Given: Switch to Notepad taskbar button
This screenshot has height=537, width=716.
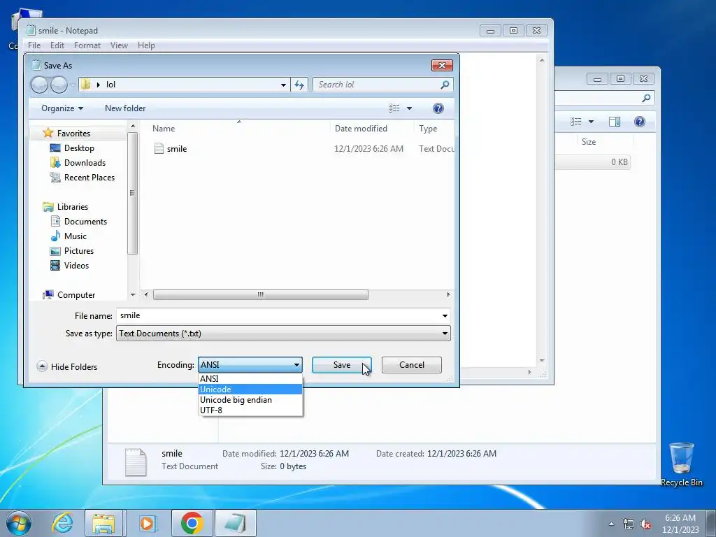Looking at the screenshot, I should [235, 523].
